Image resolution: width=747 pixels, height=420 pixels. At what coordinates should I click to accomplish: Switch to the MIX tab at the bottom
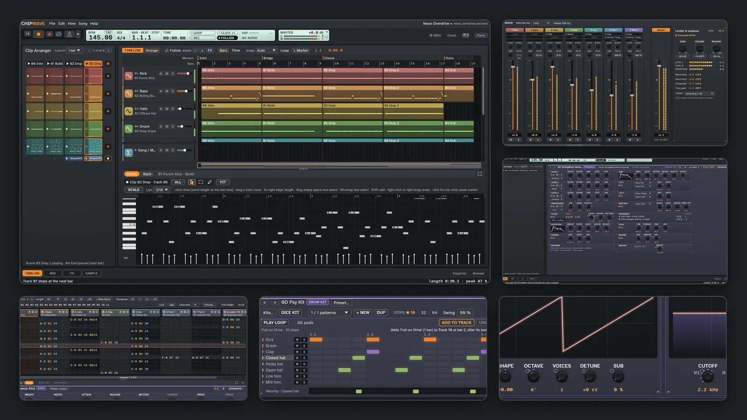[x=53, y=273]
